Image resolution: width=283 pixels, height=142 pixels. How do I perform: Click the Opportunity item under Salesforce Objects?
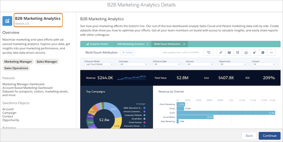pyautogui.click(x=11, y=120)
